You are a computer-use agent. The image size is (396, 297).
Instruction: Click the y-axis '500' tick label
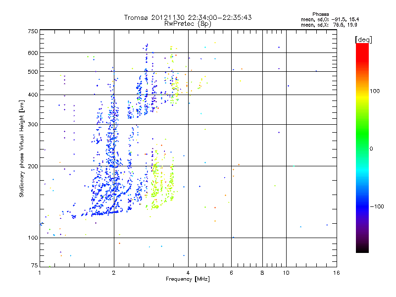tap(33, 72)
